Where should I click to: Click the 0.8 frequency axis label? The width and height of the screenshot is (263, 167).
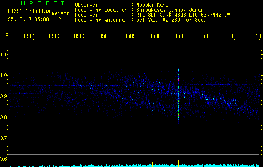(4, 117)
